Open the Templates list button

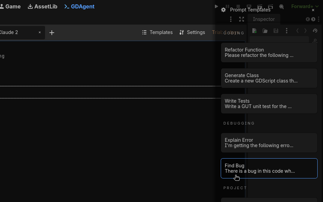157,32
